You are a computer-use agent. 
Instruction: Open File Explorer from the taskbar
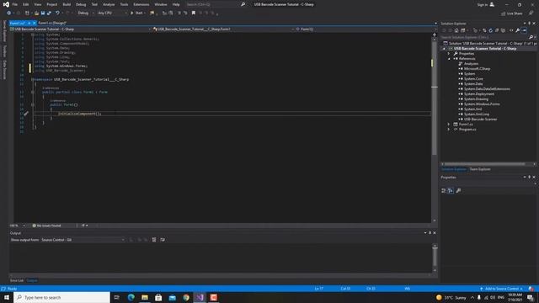click(x=145, y=297)
